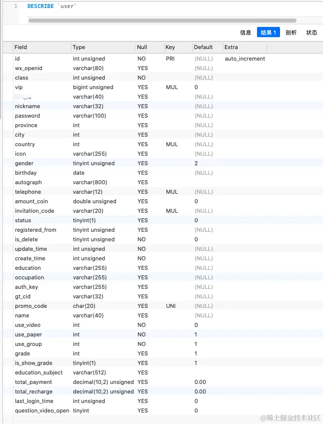Select the 'promo_code' field cell
323x424 pixels.
(31, 306)
